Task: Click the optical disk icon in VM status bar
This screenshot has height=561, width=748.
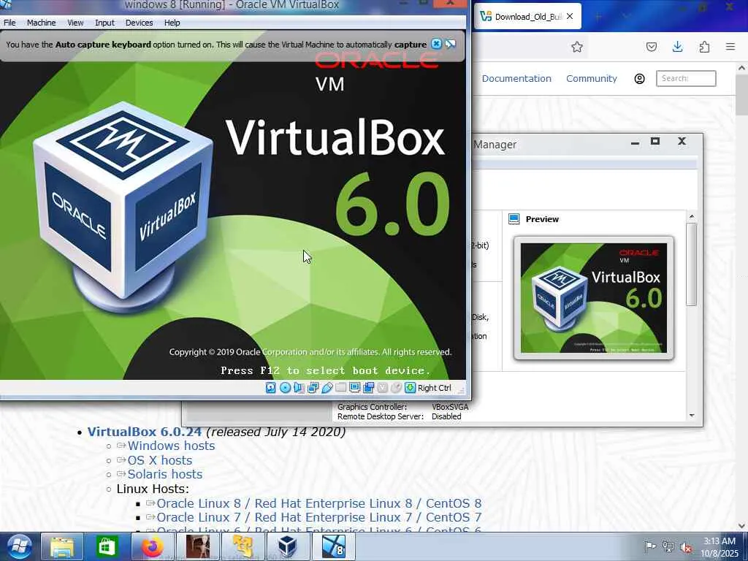Action: click(285, 388)
